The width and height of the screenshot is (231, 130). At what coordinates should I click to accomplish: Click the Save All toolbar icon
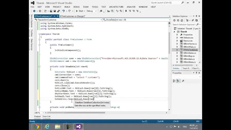[59, 11]
